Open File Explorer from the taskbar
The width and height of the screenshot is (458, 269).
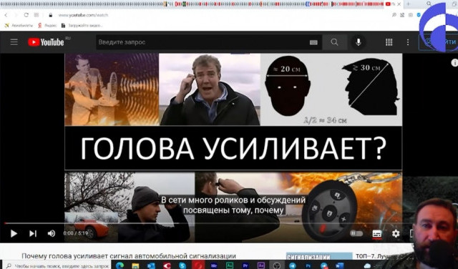(135, 265)
